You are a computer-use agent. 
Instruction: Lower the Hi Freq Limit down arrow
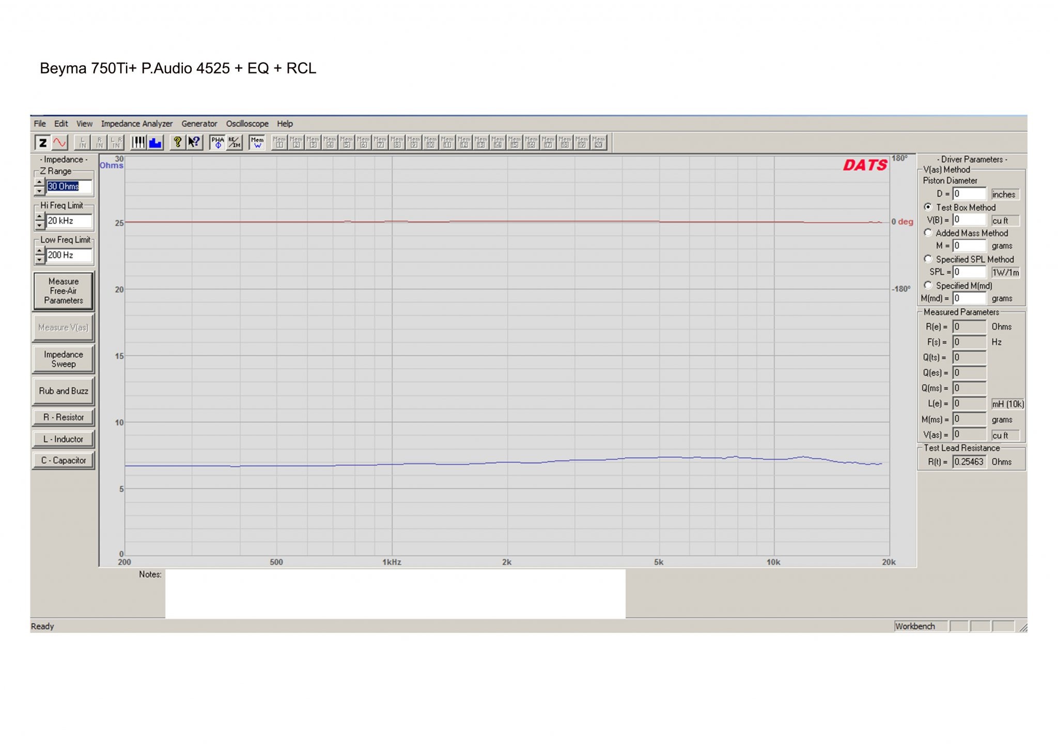40,225
